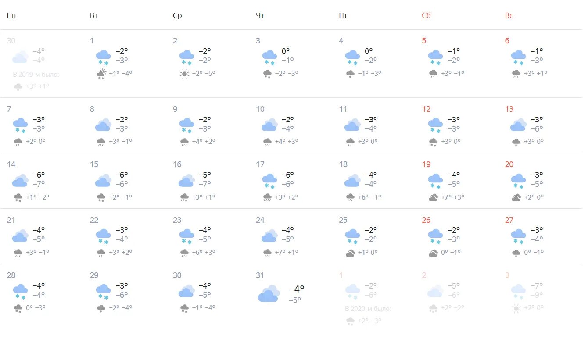Viewport: 588px width, 339px height.
Task: Click the faded cloud icon on Monday 30
Action: [x=20, y=57]
